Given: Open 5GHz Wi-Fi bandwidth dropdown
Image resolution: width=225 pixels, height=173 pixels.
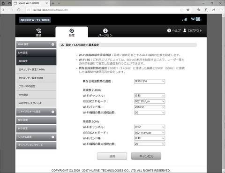Looking at the screenshot, I should [150, 138].
